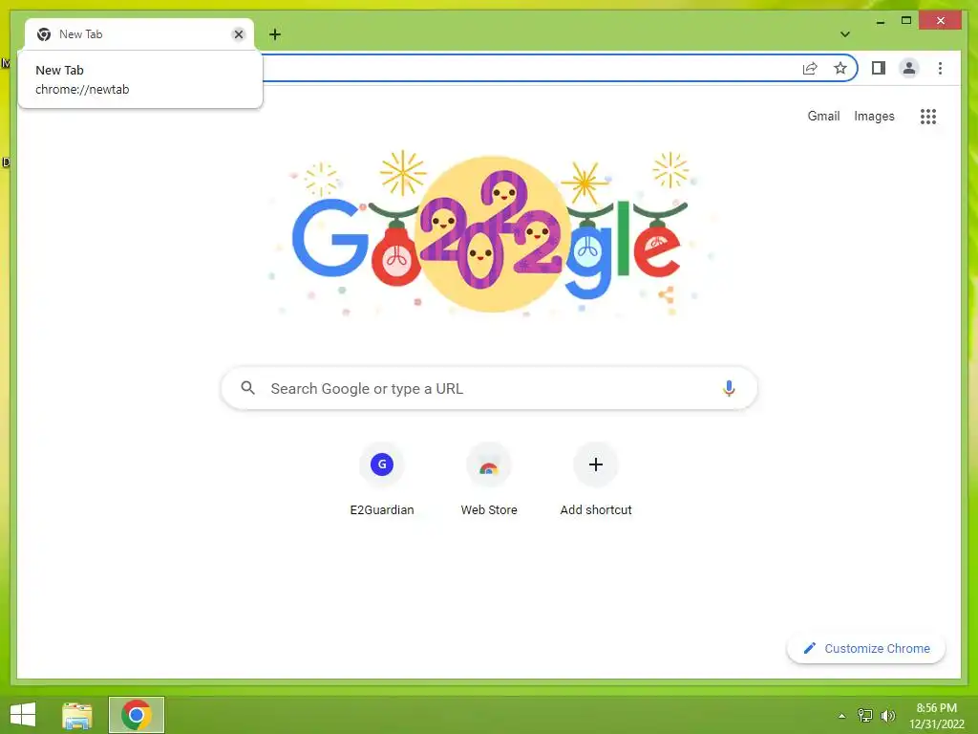Close the New Tab tab

tap(238, 34)
